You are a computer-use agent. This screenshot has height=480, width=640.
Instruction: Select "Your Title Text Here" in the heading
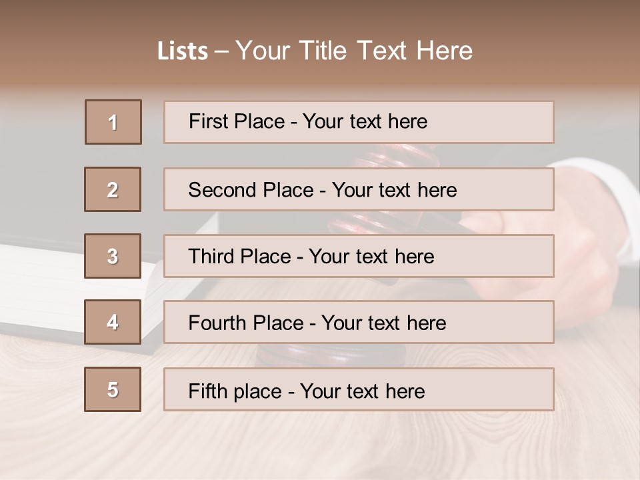354,51
